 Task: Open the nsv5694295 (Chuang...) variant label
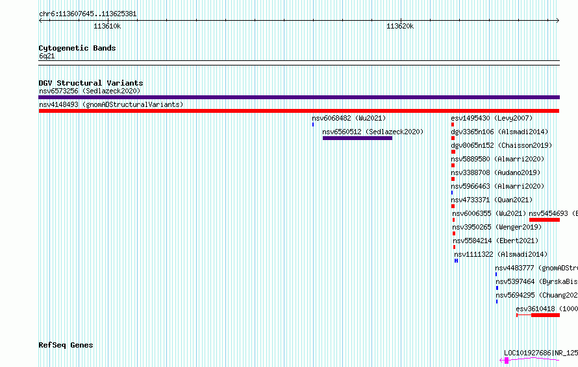coord(536,295)
